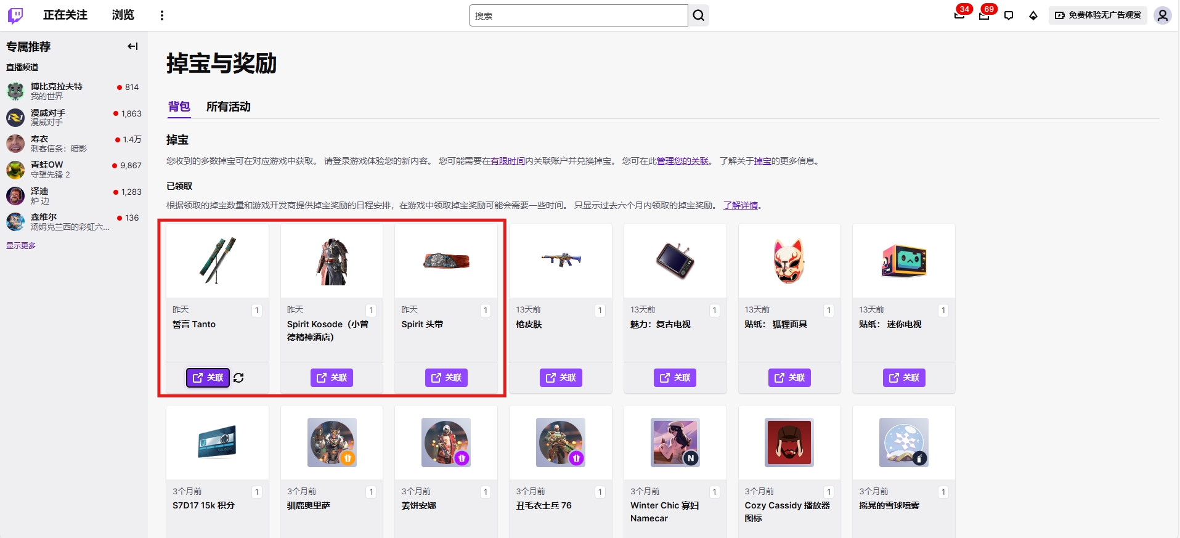The width and height of the screenshot is (1180, 538).
Task: Open 正在关注 in top navigation
Action: [x=65, y=15]
